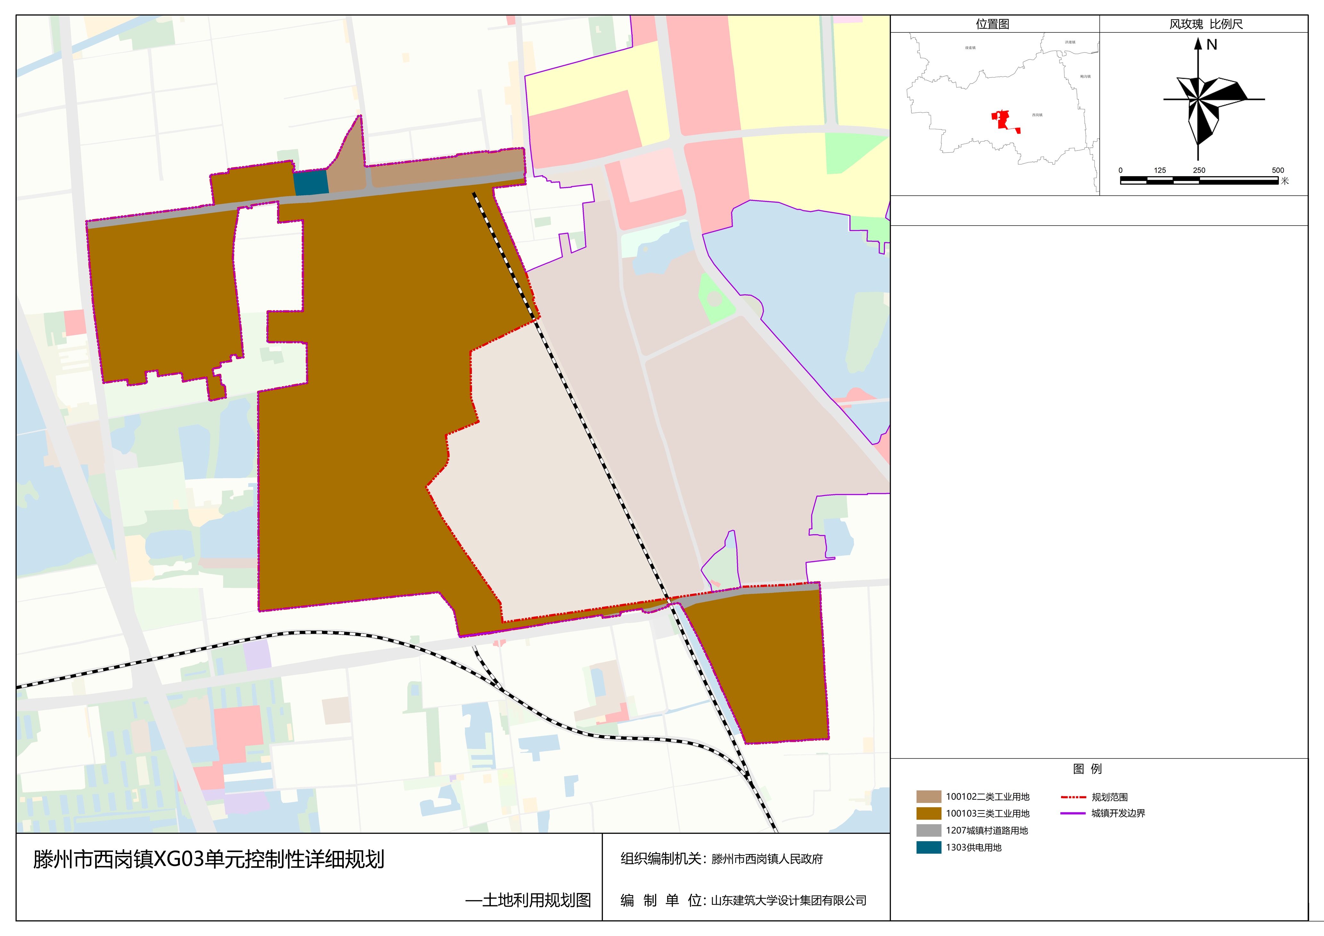Click the title 滕州市西岗镇XG03单元控制性详细规划
The height and width of the screenshot is (936, 1324).
pyautogui.click(x=209, y=859)
